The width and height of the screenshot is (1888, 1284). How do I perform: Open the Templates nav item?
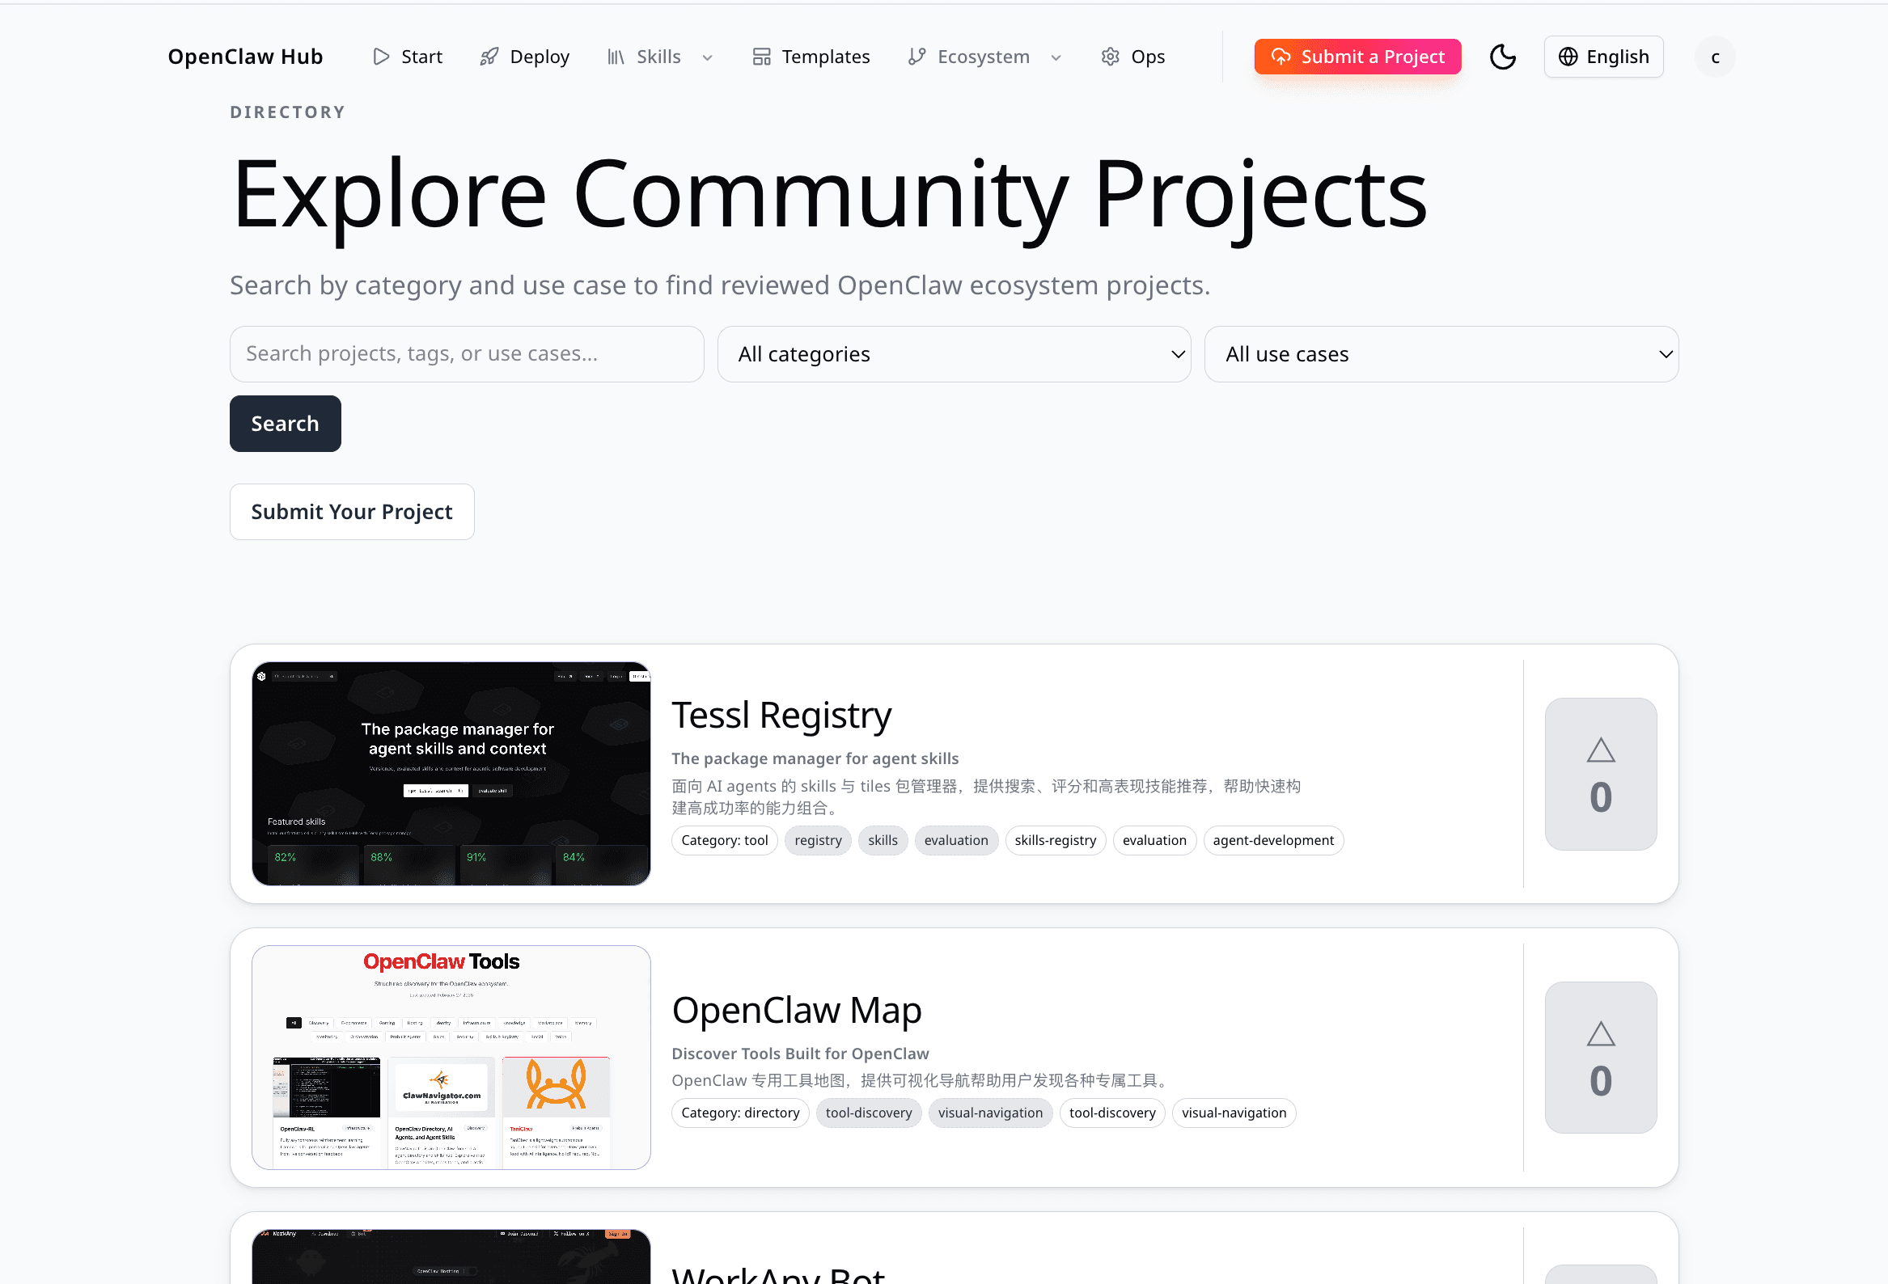(x=824, y=57)
